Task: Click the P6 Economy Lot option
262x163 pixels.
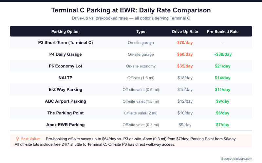Action: coord(65,66)
